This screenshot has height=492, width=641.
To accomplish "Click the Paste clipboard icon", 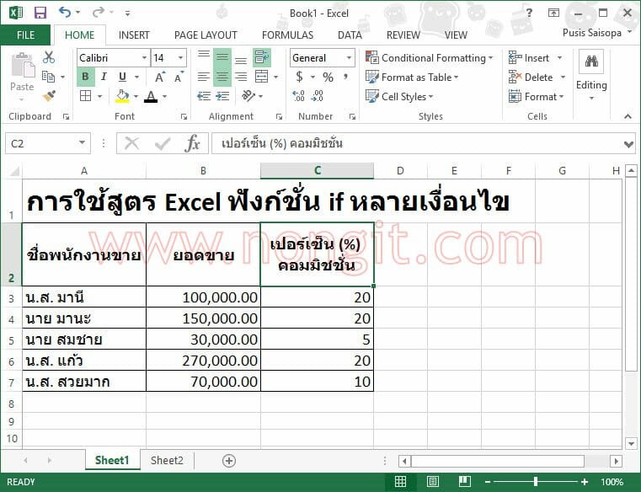I will coord(22,66).
